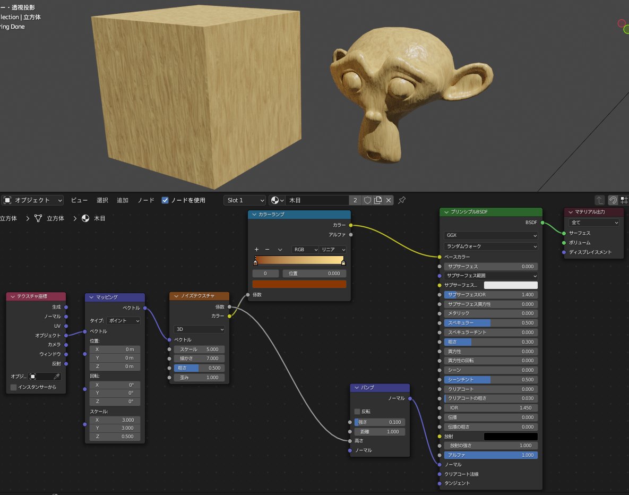Remove color stop with minus button
The image size is (629, 495).
(267, 249)
